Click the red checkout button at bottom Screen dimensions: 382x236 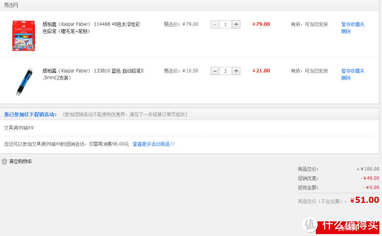348,227
